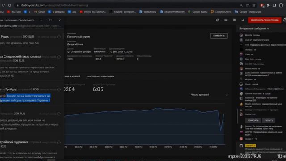Viewport: 286px width, 161px height.
Task: Click Скрыть on the held chat message
Action: [x=269, y=120]
